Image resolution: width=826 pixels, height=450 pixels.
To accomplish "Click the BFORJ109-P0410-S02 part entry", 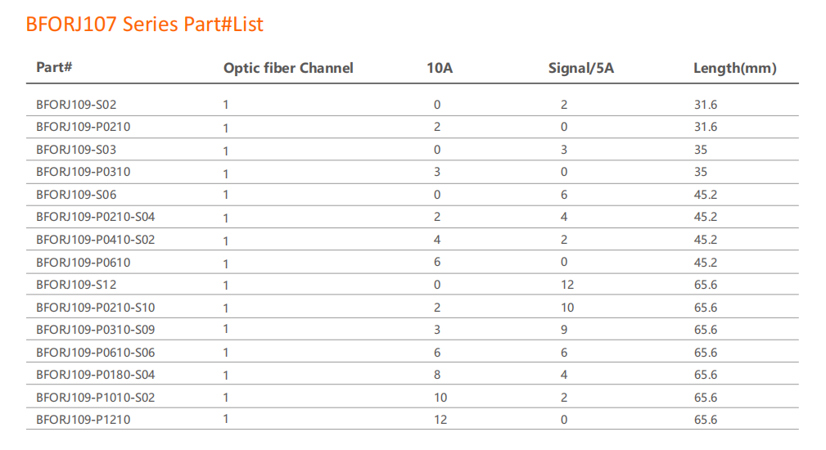I will pyautogui.click(x=95, y=240).
